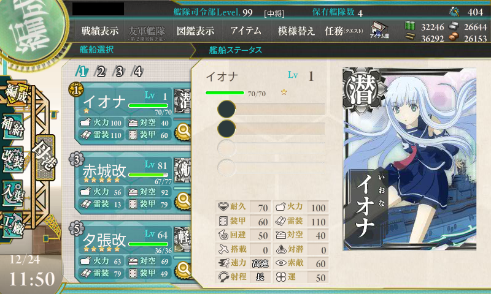Open the 任務 quest menu
The height and width of the screenshot is (294, 491).
(x=344, y=31)
